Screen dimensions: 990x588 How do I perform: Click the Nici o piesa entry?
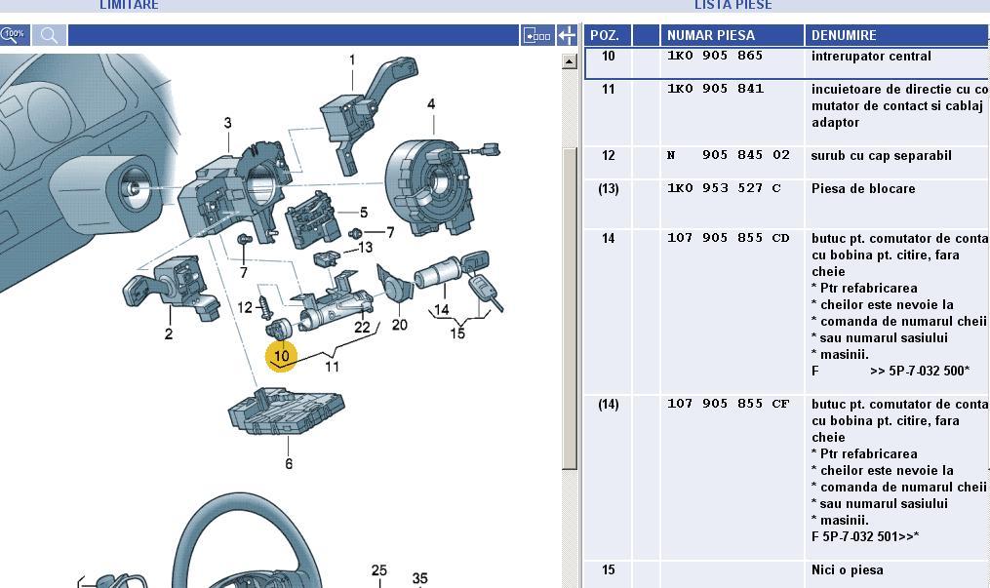pos(847,570)
